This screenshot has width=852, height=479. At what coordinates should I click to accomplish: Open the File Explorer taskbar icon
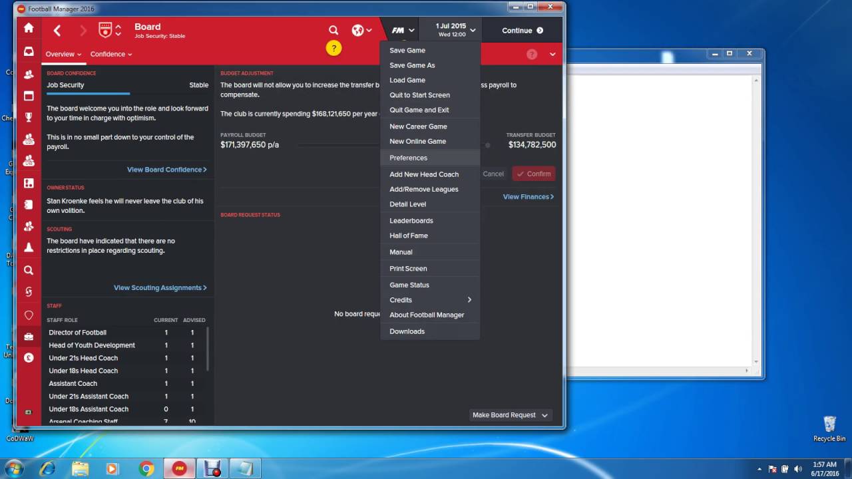pyautogui.click(x=80, y=469)
